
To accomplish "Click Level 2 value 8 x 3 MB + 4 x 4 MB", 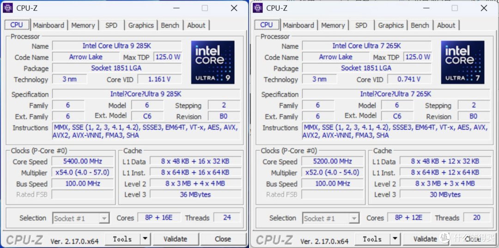I will pyautogui.click(x=195, y=183).
